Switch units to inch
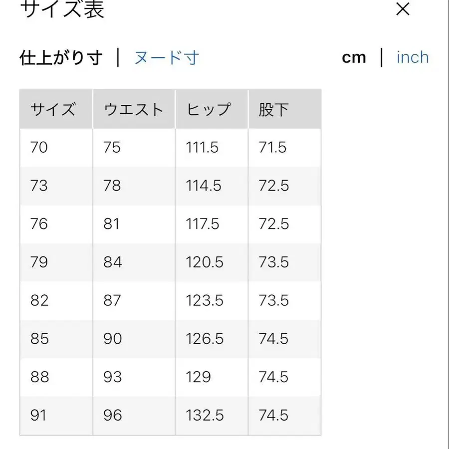Screen dimensions: 449x449 click(412, 57)
